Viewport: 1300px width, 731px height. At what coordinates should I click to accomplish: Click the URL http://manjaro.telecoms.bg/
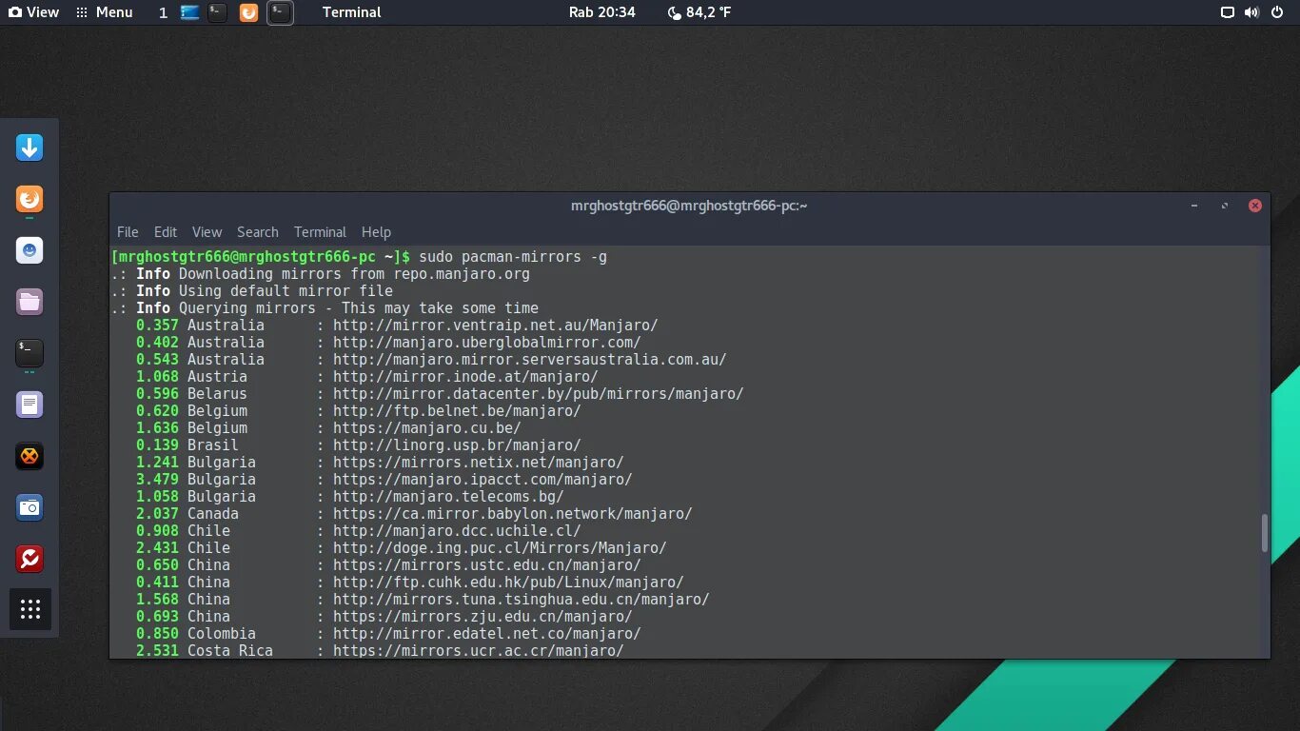pyautogui.click(x=448, y=497)
